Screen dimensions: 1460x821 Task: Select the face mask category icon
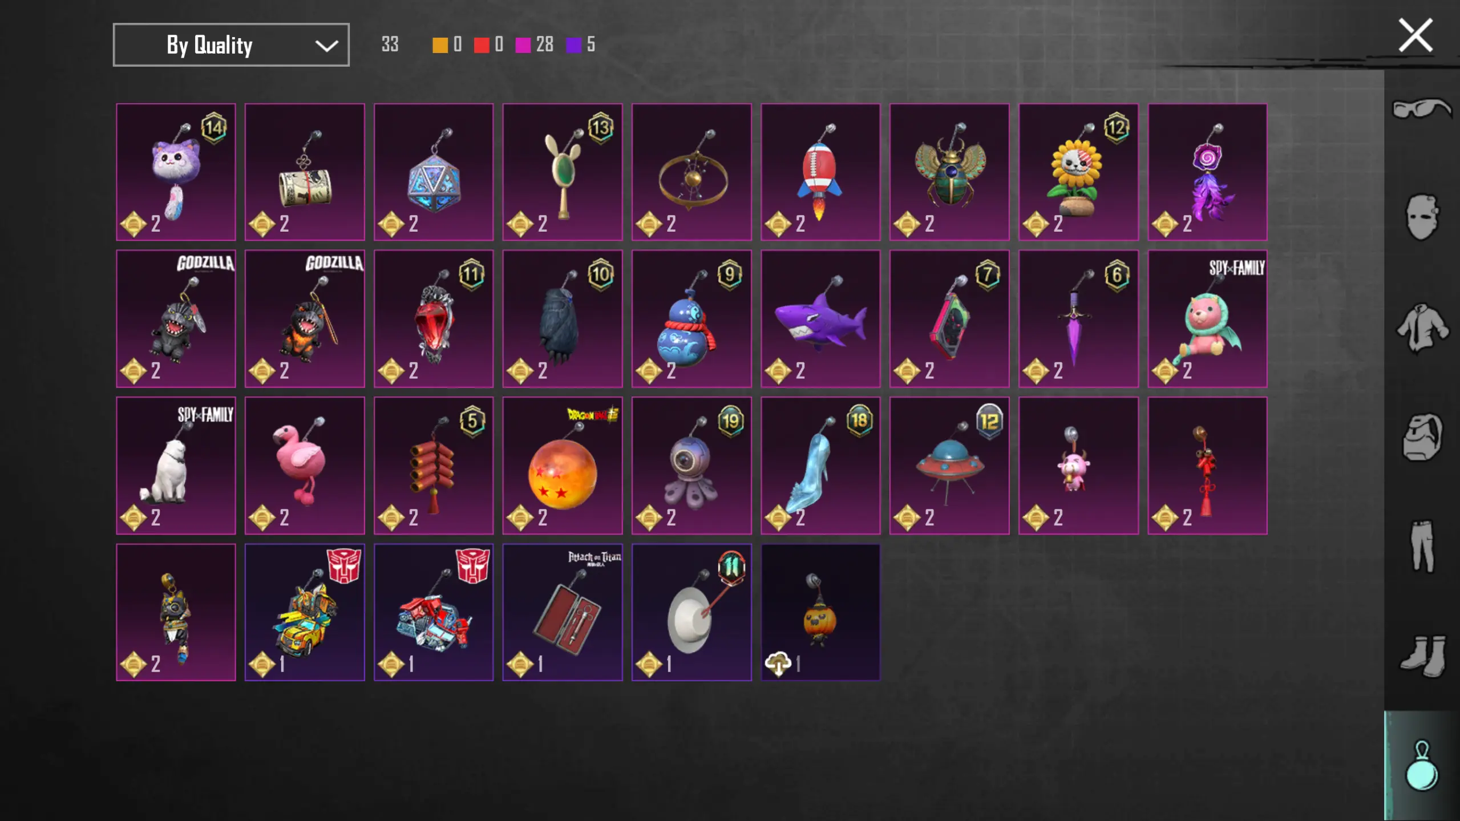[1422, 217]
